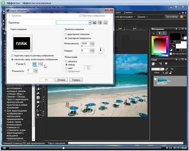
Task: Click the ПЛЯЖ displacement map thumbnail
Action: 22,43
